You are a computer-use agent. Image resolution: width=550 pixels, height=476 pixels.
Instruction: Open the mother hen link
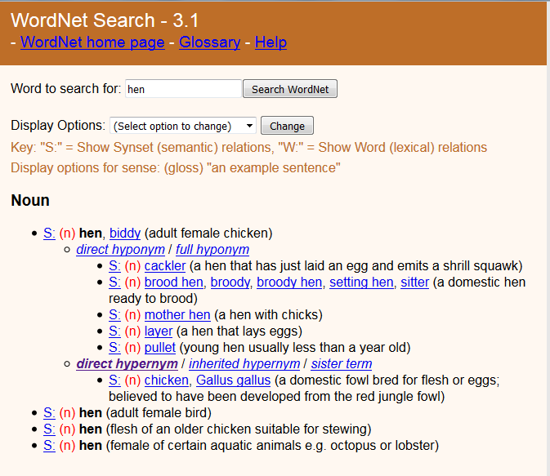tap(177, 315)
